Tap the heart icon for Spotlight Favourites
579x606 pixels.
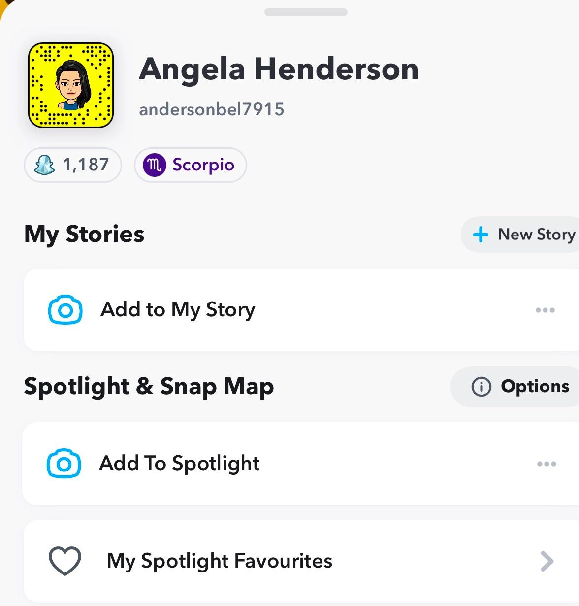pos(64,561)
